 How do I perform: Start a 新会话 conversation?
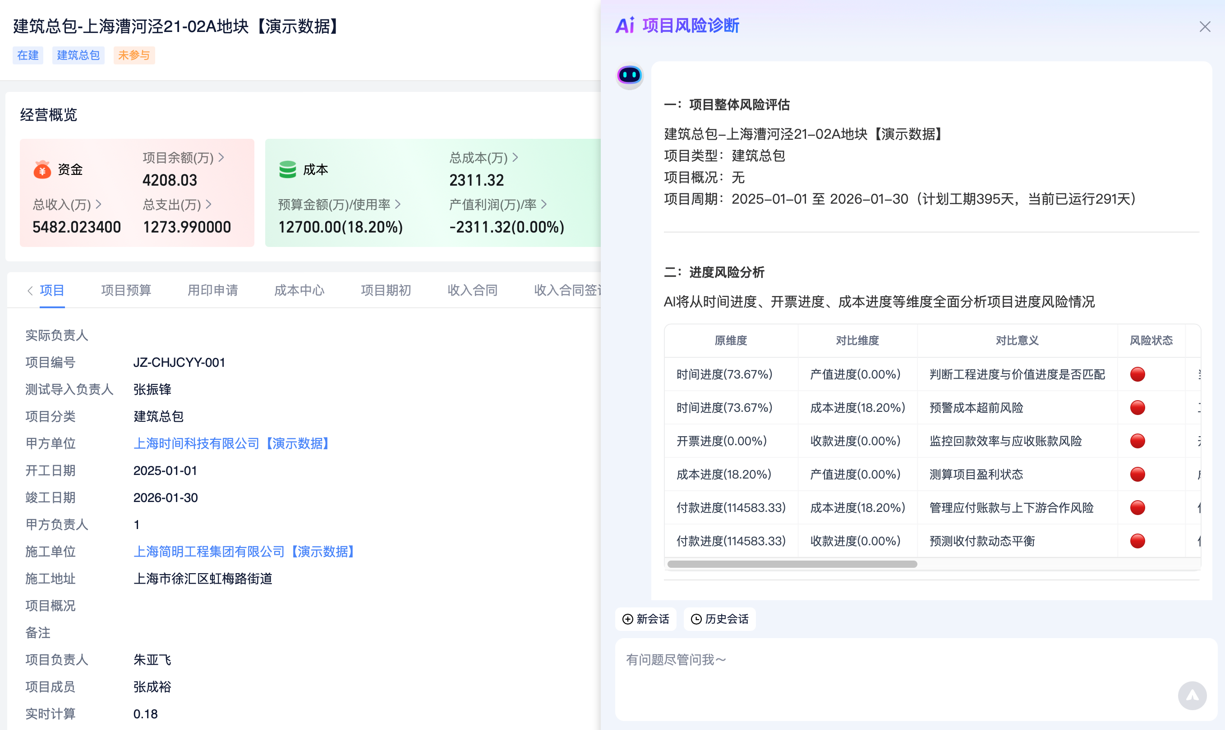click(645, 619)
